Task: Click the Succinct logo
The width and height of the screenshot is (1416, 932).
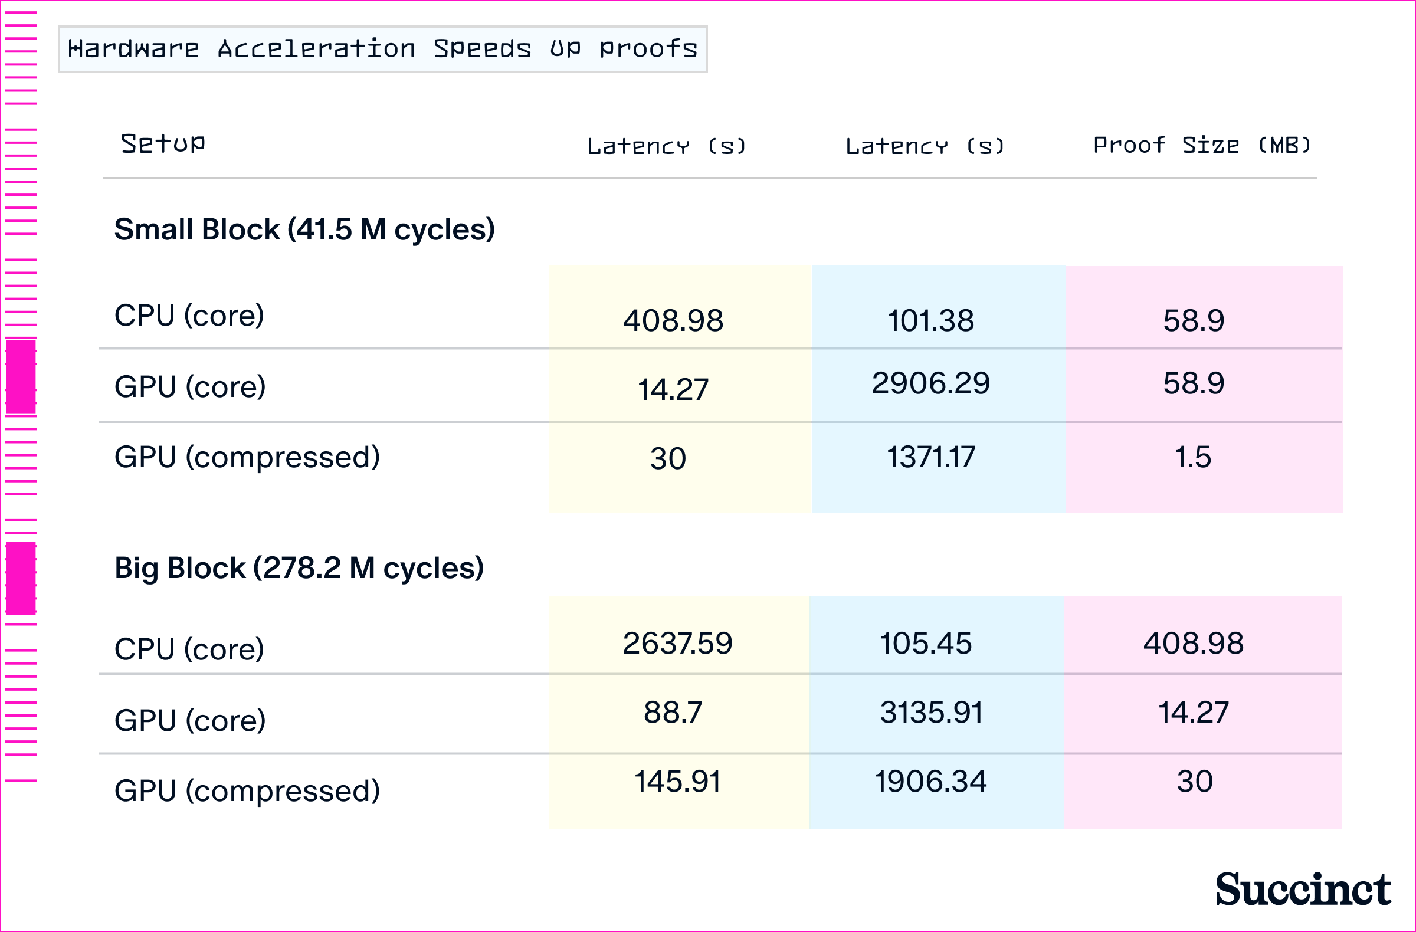Action: pos(1302,889)
